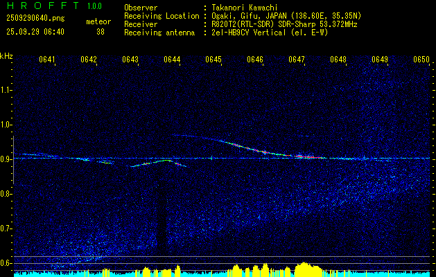The image size is (436, 277).
Task: Click the Observer label
Action: 141,8
